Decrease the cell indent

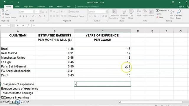62,16
